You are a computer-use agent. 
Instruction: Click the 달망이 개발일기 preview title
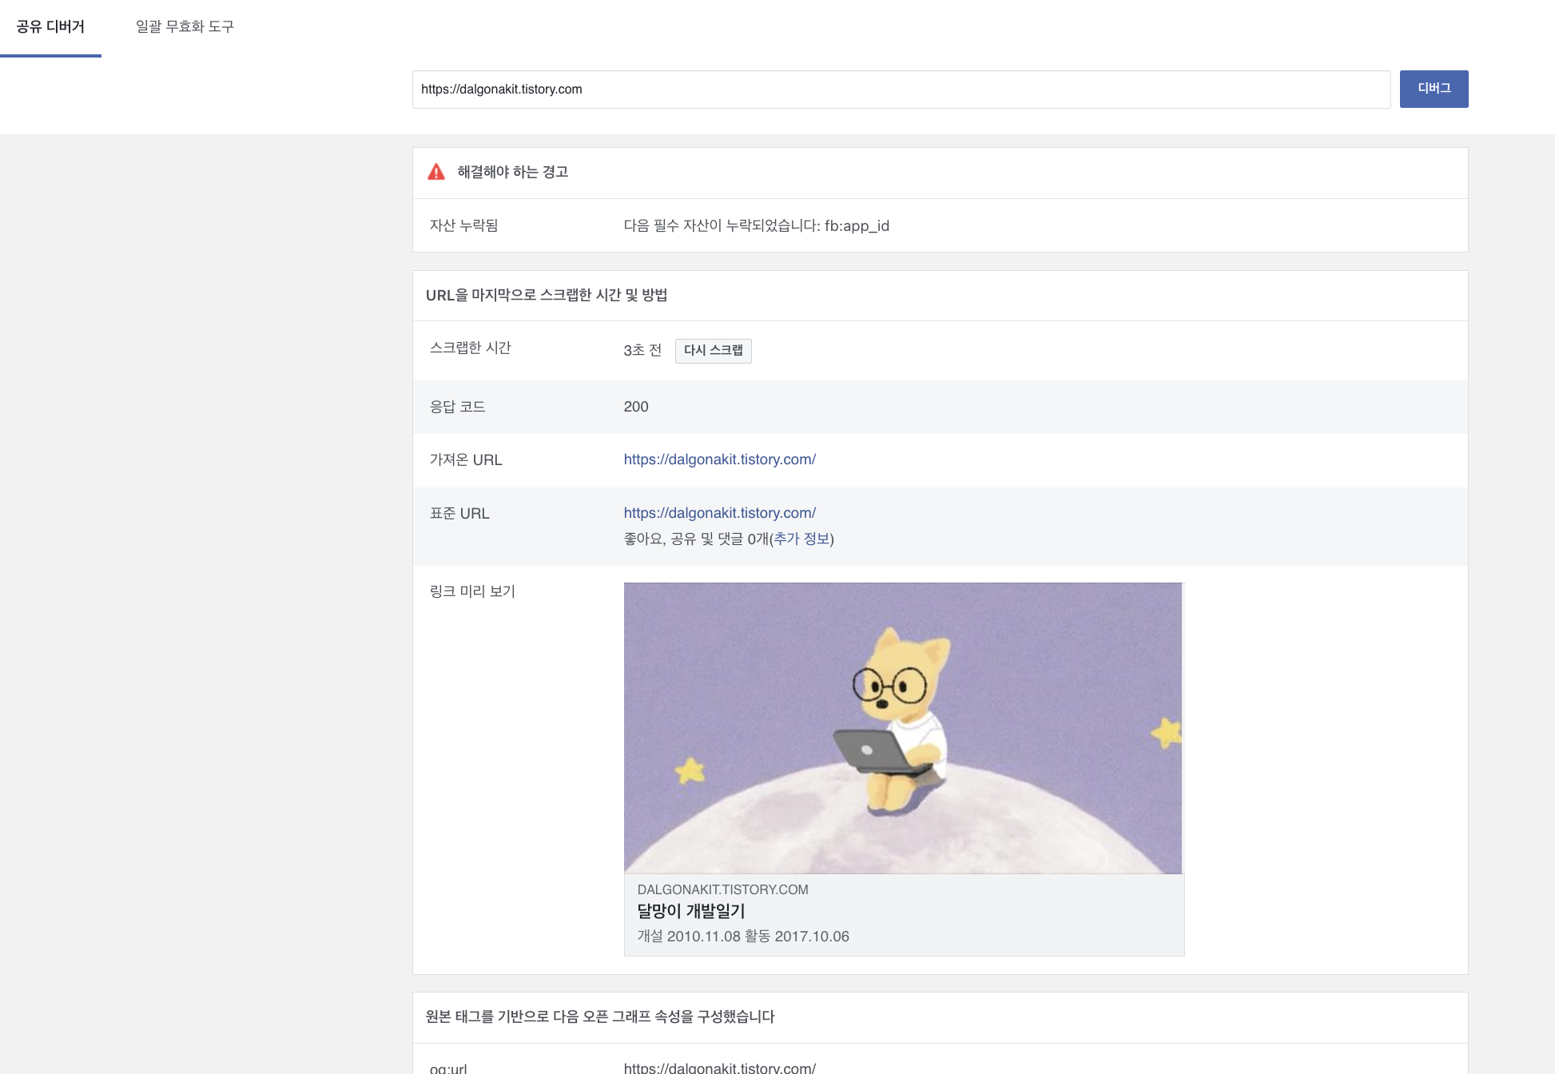(x=691, y=911)
